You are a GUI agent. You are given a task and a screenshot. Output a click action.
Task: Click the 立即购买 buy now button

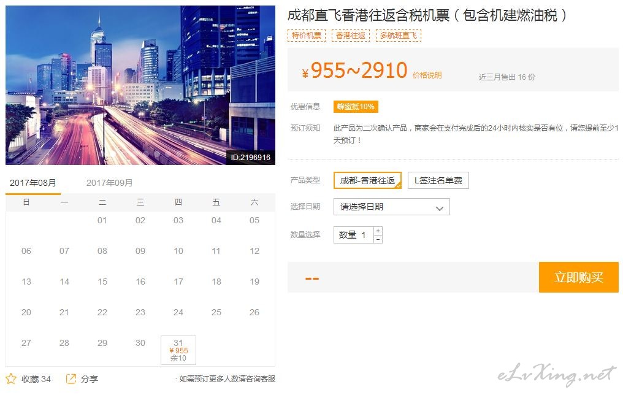[x=578, y=277]
